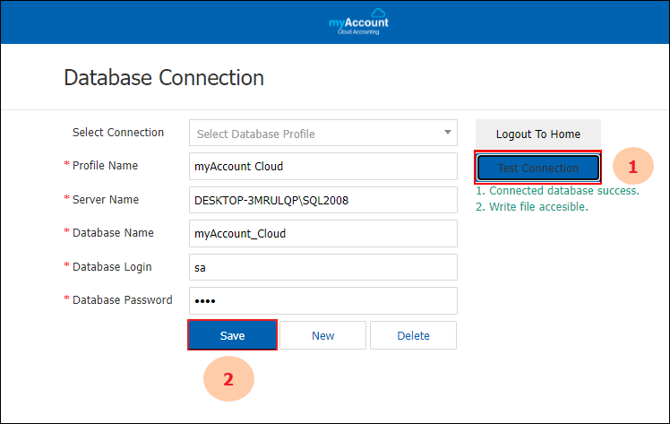Click the Server Name label

pos(106,200)
